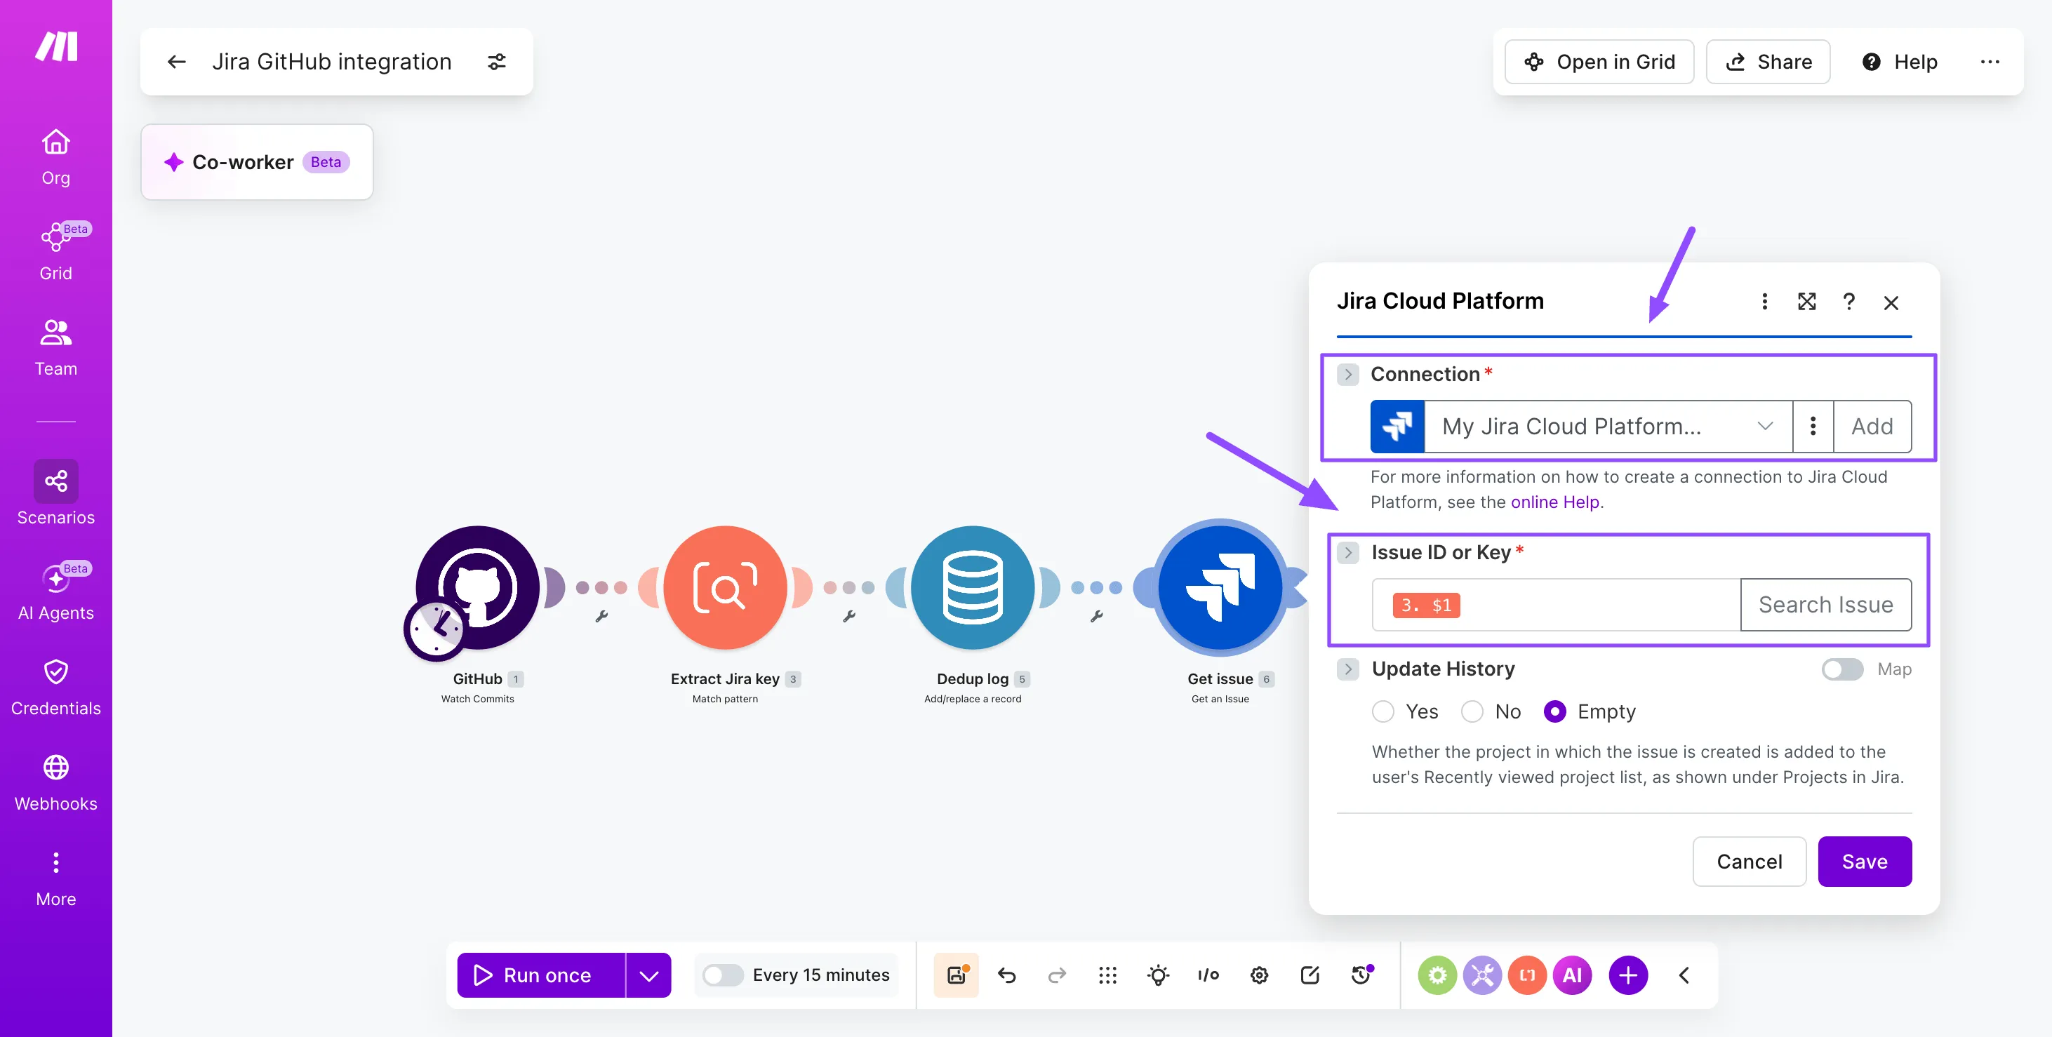Toggle the Every 15 minutes scheduling switch

[723, 975]
